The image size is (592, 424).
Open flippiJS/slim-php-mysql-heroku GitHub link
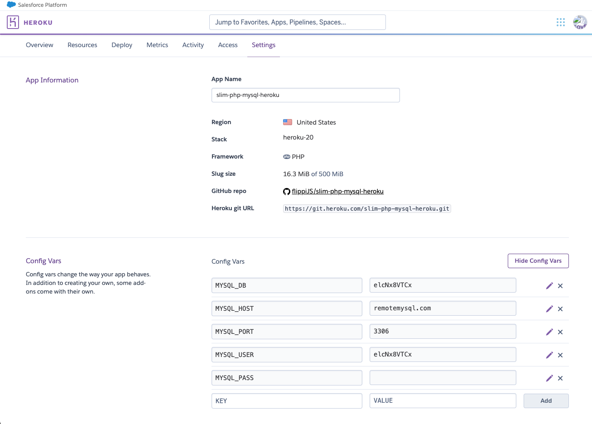click(337, 191)
